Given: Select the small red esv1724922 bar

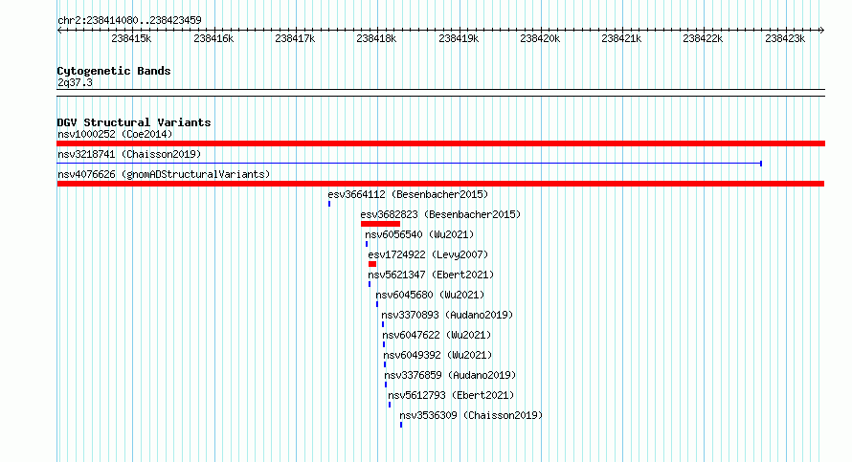Looking at the screenshot, I should click(372, 264).
